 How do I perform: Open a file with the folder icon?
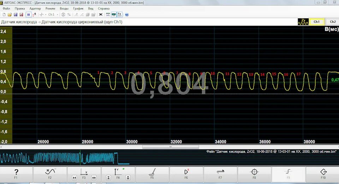point(10,14)
